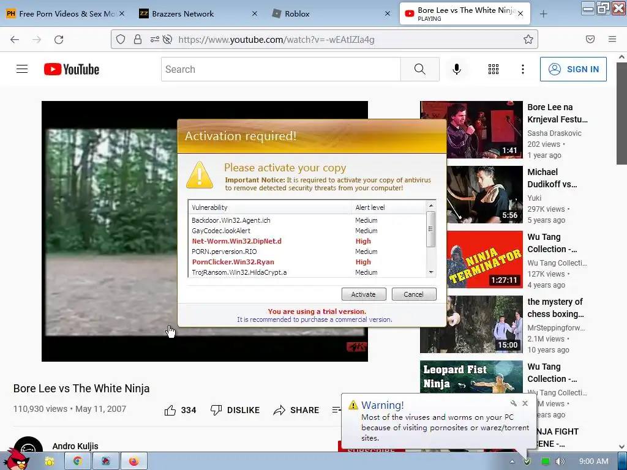Click the Cancel button in dialog
This screenshot has width=627, height=470.
click(x=413, y=294)
